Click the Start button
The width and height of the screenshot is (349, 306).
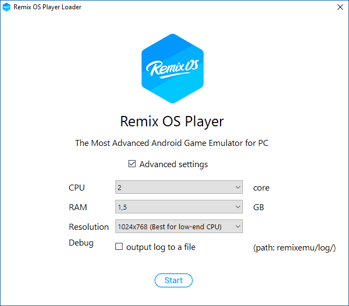(174, 280)
